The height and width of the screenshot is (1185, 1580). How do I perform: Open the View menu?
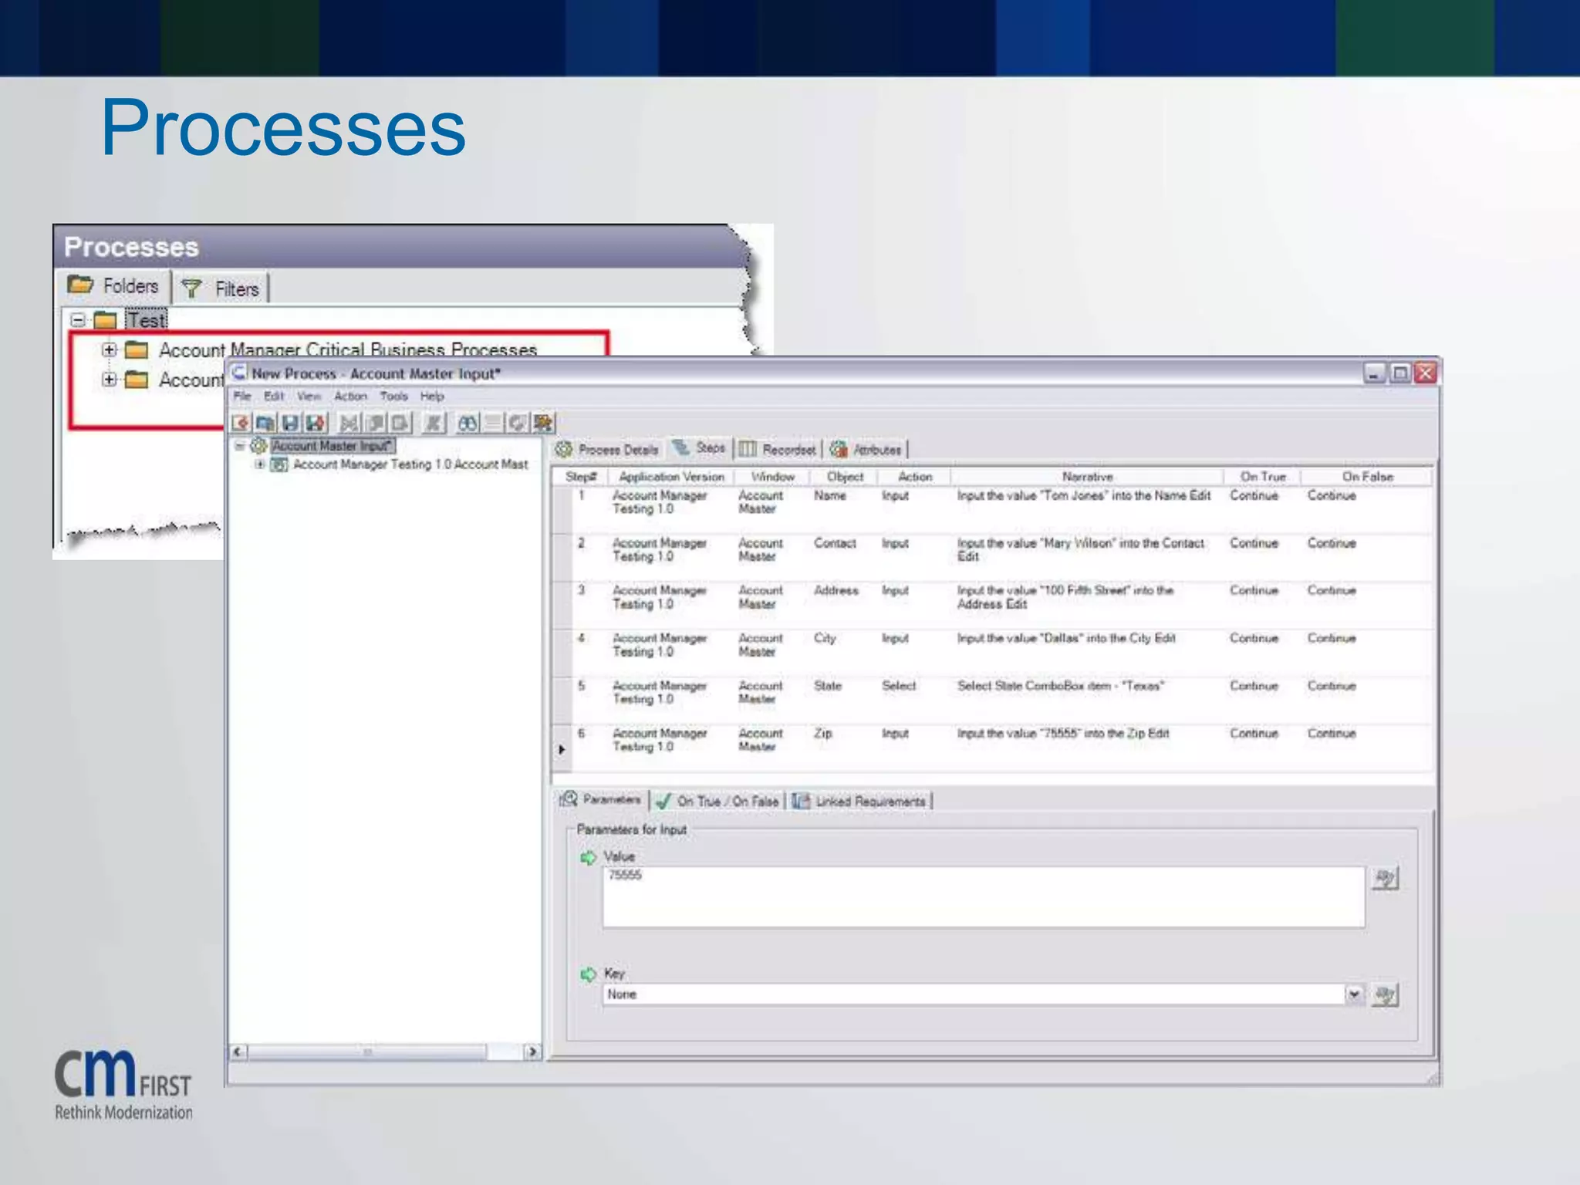pyautogui.click(x=309, y=396)
